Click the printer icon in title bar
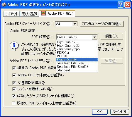Screen dimensions: 132x117 coord(4,4)
